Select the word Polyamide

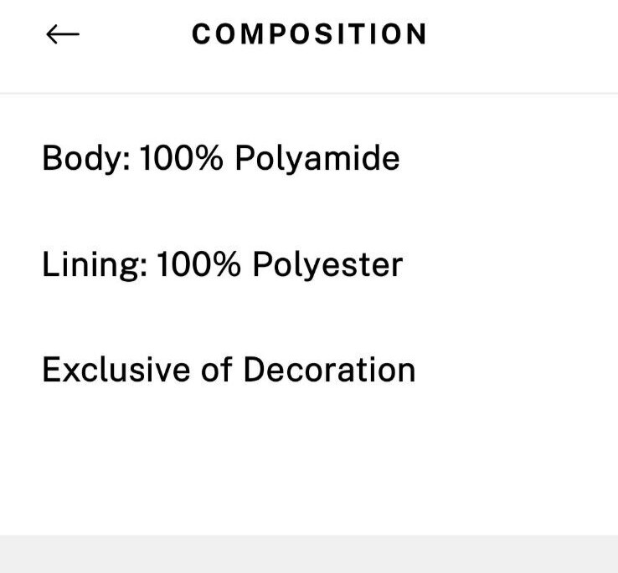point(317,158)
